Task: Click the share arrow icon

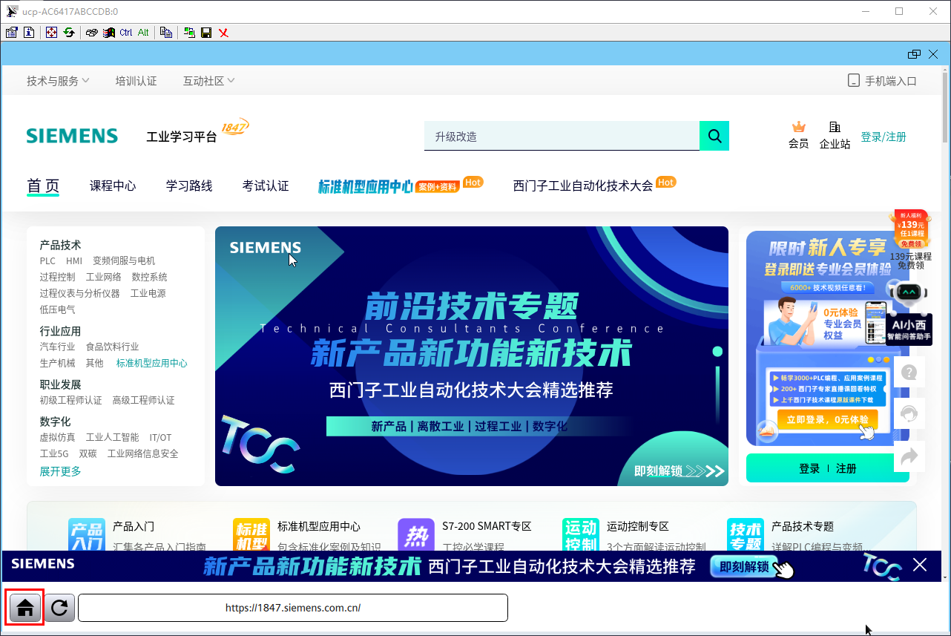Action: coord(909,456)
